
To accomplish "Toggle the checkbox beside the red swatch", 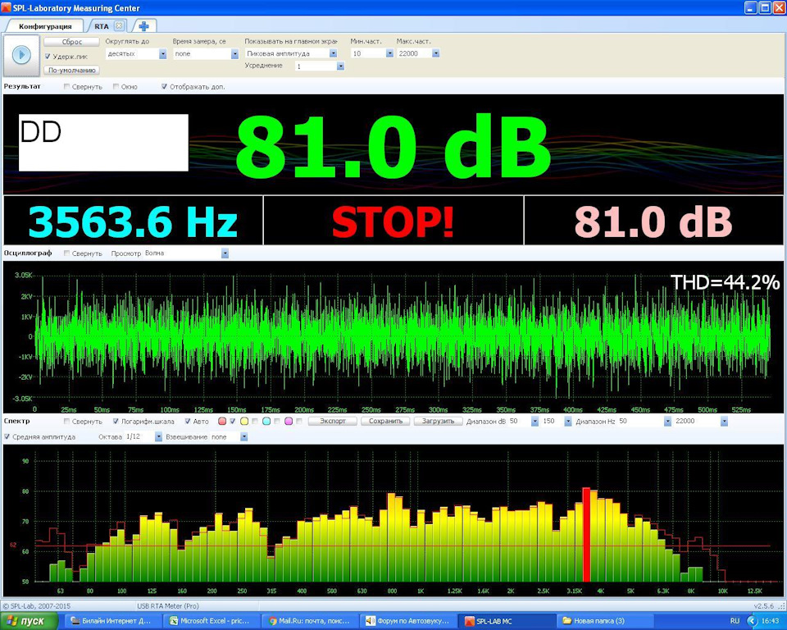I will (232, 422).
